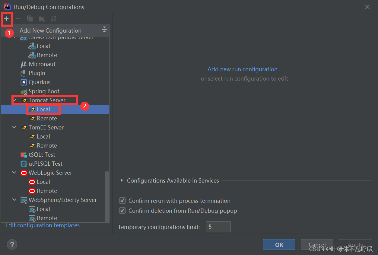The height and width of the screenshot is (255, 378).
Task: Click the configuration list vertical scrollbar
Action: coord(107,196)
